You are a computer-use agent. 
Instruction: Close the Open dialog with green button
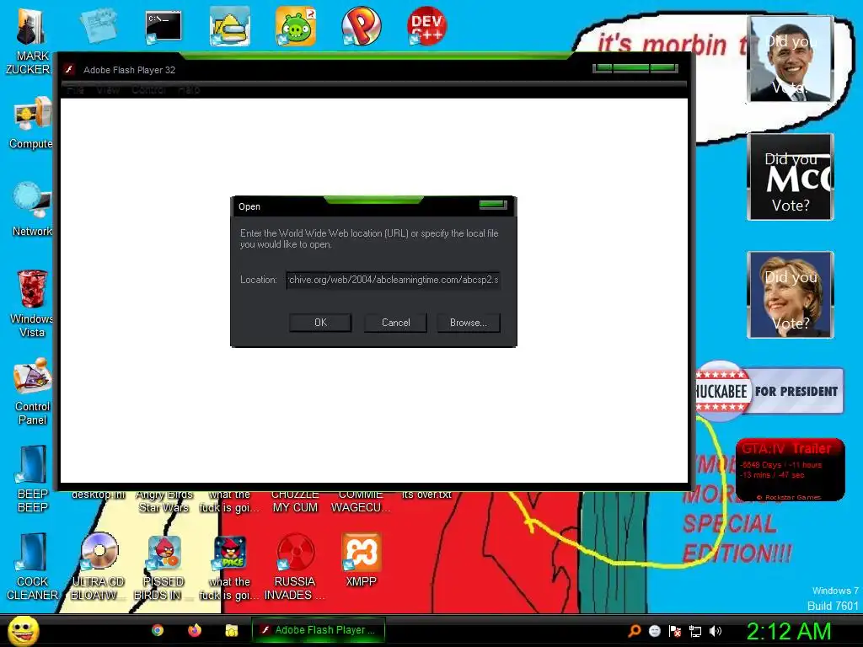tap(492, 205)
